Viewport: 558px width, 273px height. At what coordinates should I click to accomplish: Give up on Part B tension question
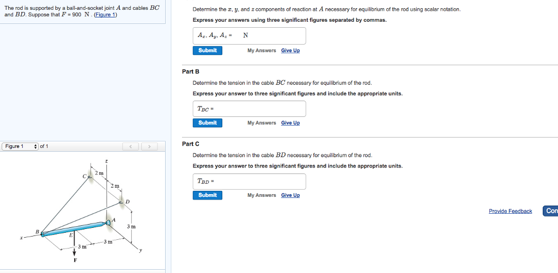point(290,123)
